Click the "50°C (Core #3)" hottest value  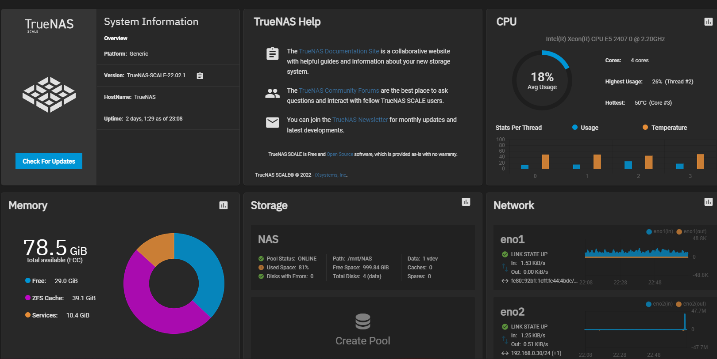tap(653, 103)
